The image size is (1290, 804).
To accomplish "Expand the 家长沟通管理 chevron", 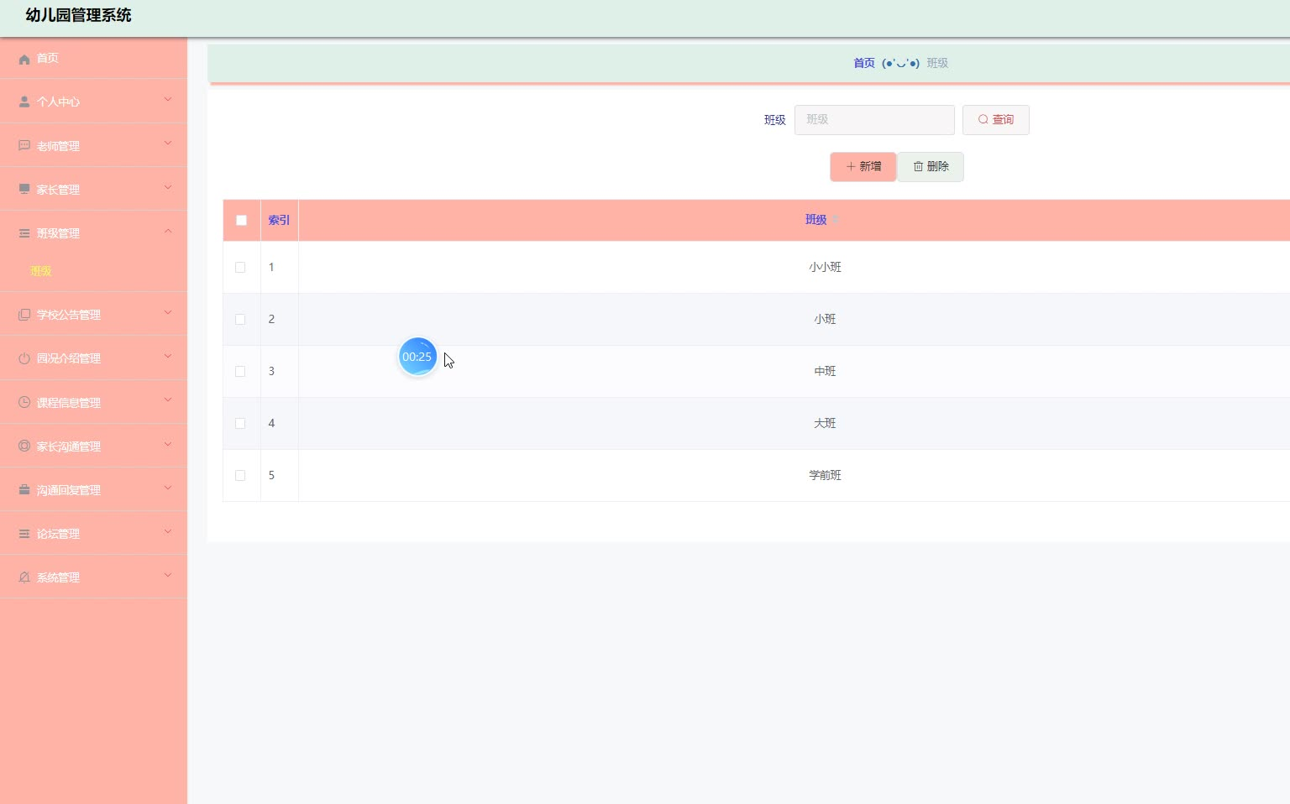I will tap(168, 444).
